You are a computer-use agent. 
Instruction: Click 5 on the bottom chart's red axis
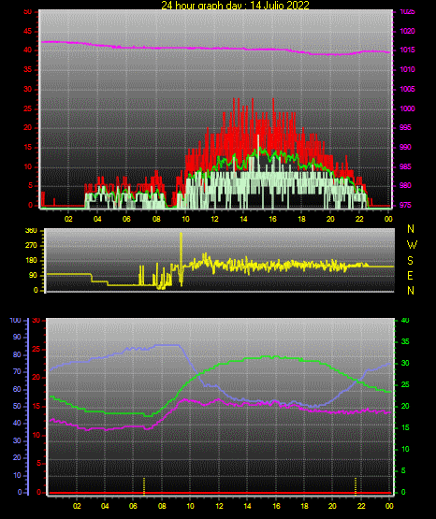pos(38,464)
